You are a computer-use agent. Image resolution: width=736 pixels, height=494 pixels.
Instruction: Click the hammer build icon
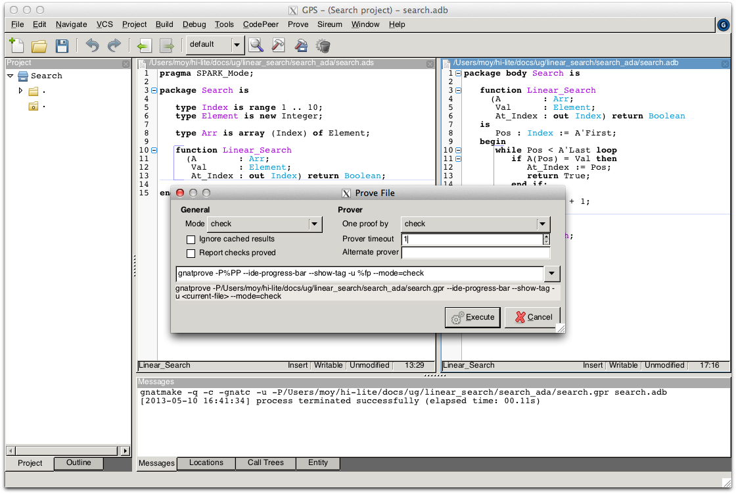[279, 45]
